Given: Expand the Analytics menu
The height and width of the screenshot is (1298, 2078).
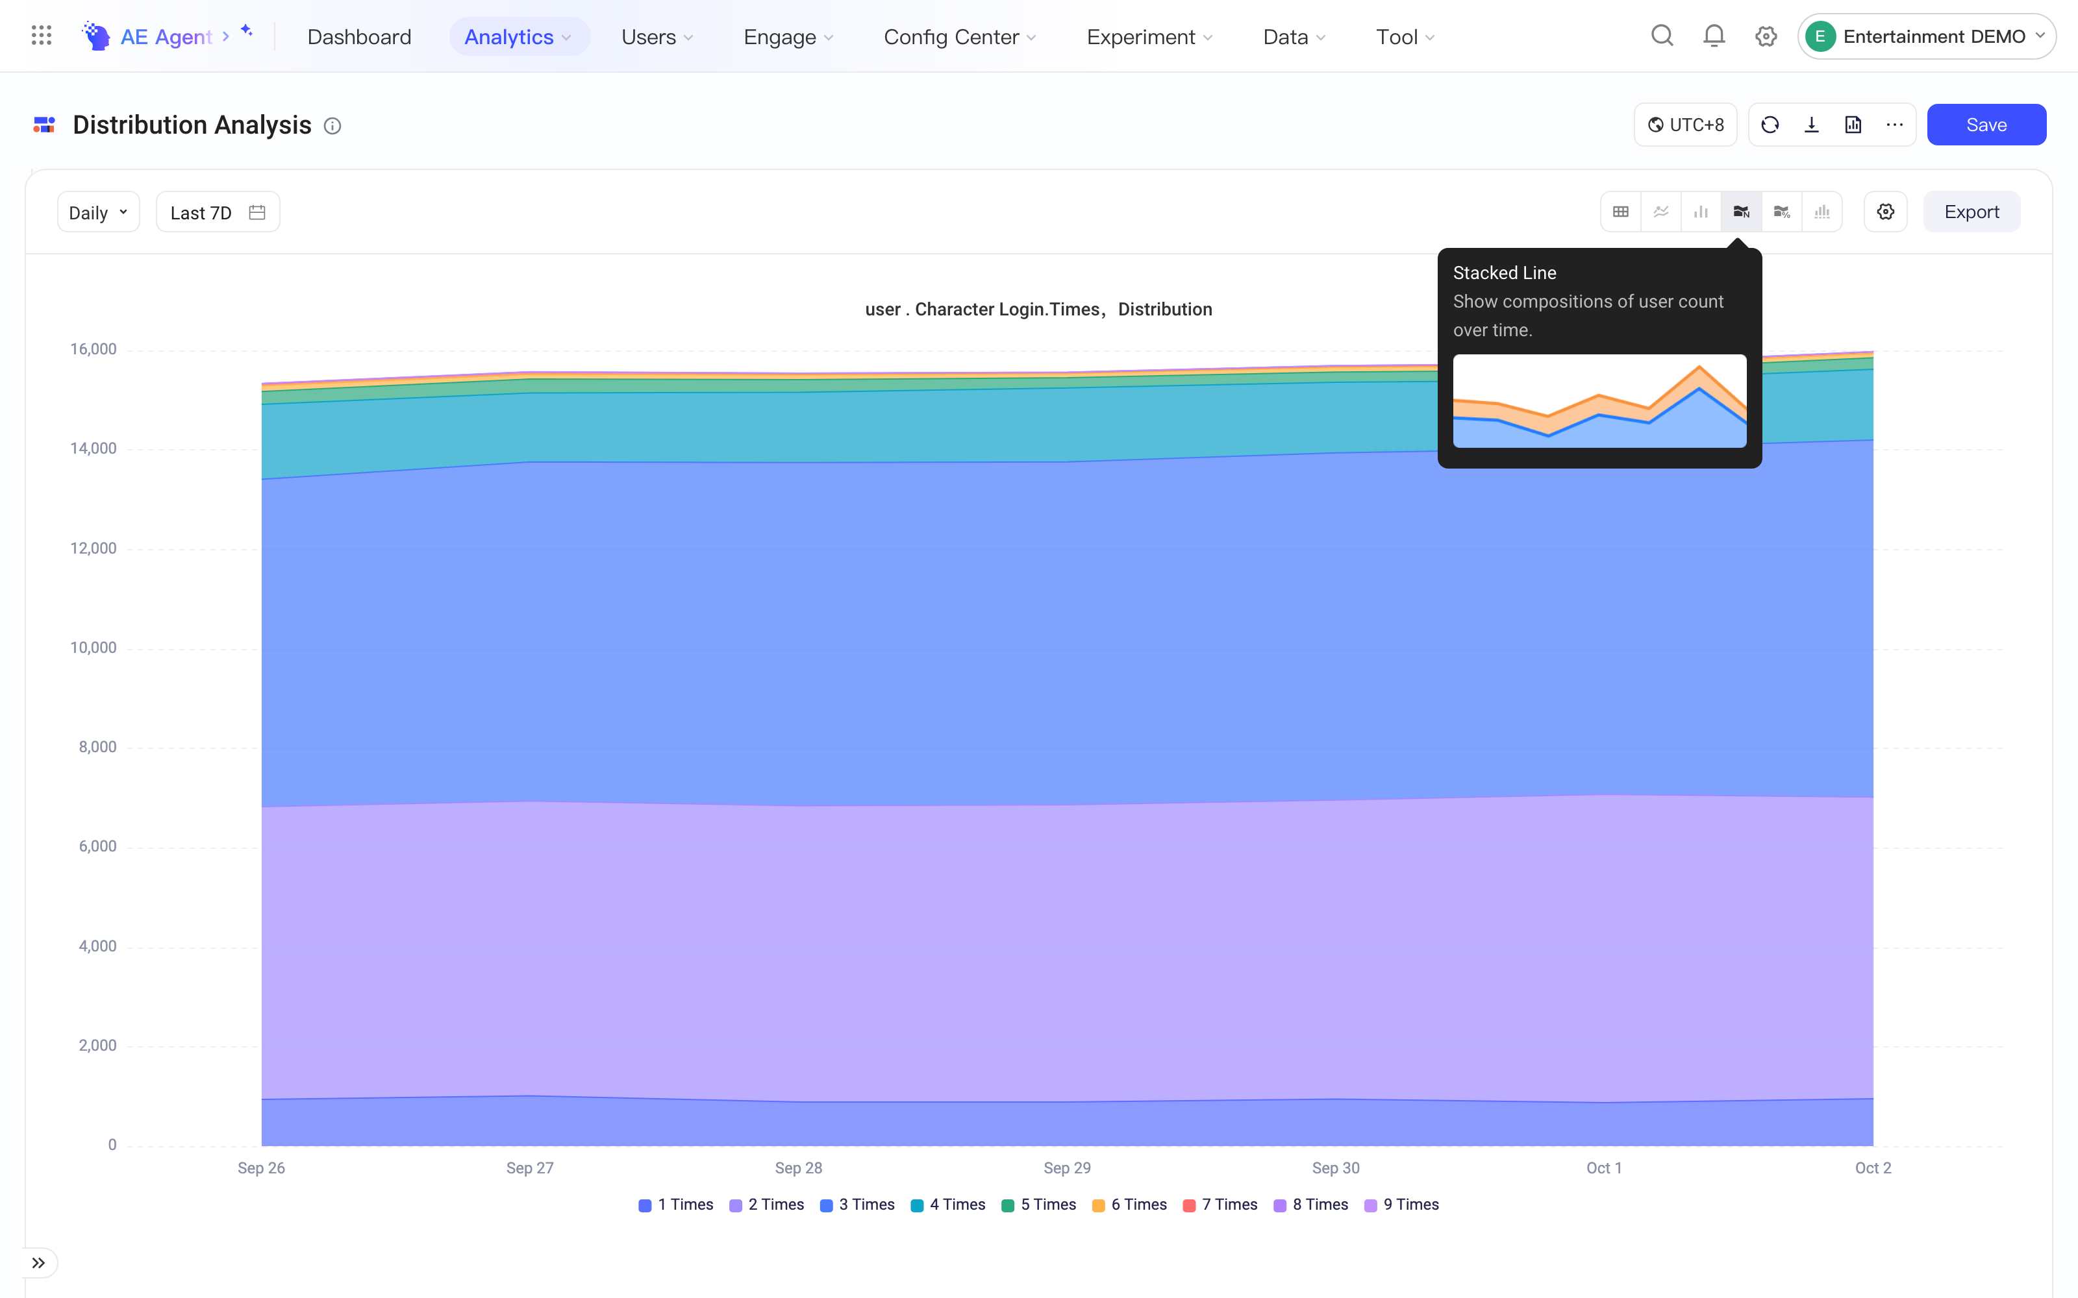Looking at the screenshot, I should (519, 37).
